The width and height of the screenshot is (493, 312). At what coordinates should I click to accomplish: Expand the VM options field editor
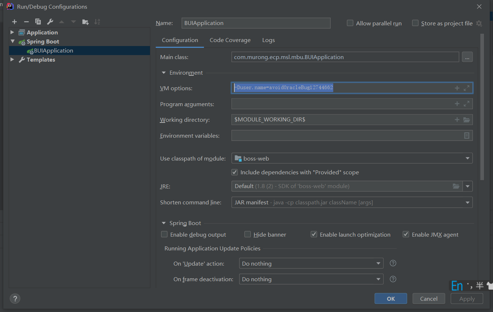(x=467, y=88)
